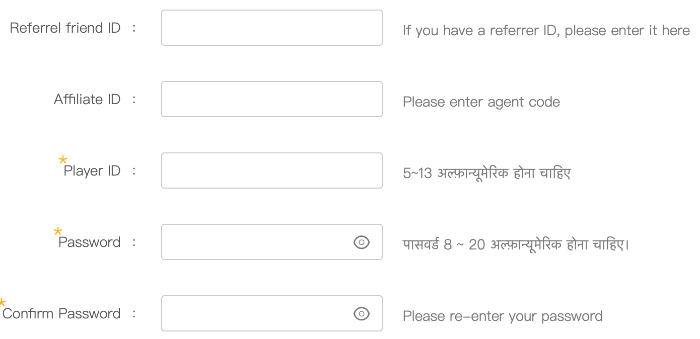Click "Please enter agent code" hint
The width and height of the screenshot is (700, 339).
[481, 102]
